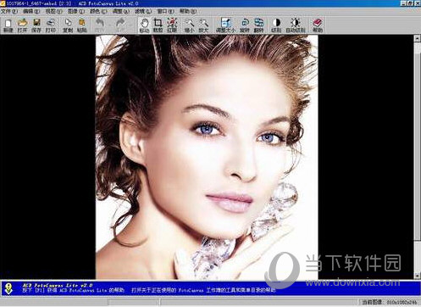The width and height of the screenshot is (421, 307).
Task: Open the Resize (调整大小) tool
Action: [x=225, y=25]
